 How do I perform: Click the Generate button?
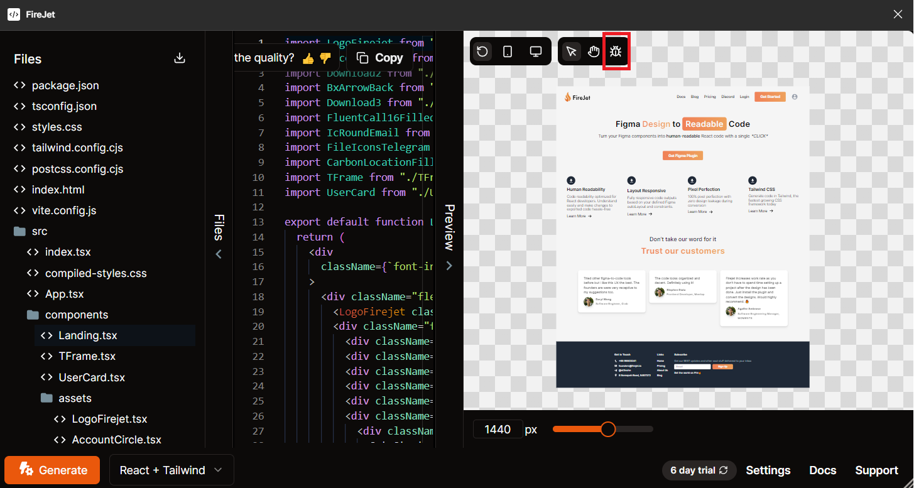52,470
